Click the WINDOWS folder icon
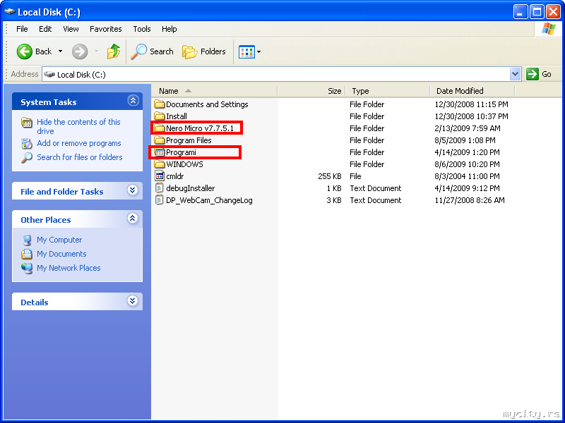The width and height of the screenshot is (565, 423). coord(160,164)
